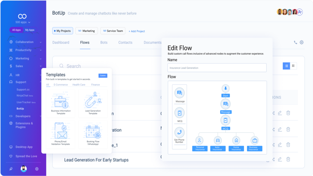The width and height of the screenshot is (313, 176).
Task: Switch to Bots tab
Action: pyautogui.click(x=104, y=43)
